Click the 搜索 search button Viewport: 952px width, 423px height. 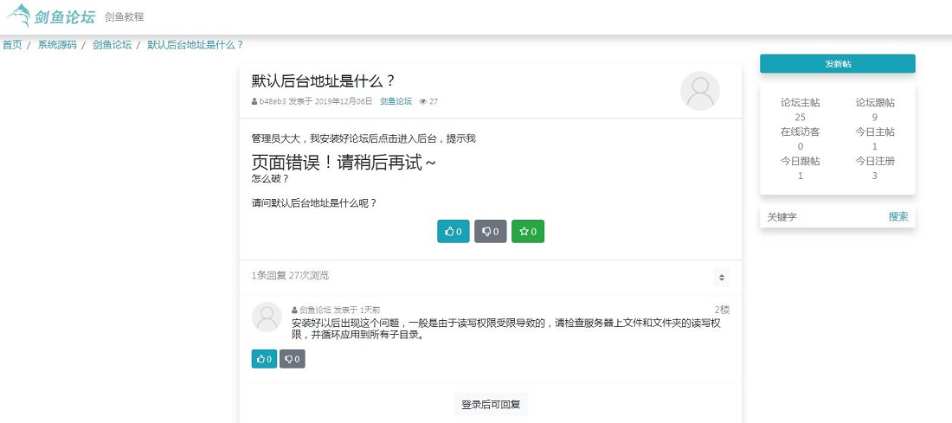(x=898, y=216)
